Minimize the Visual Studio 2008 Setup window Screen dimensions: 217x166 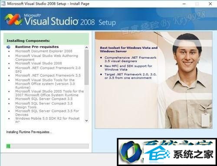coord(184,4)
